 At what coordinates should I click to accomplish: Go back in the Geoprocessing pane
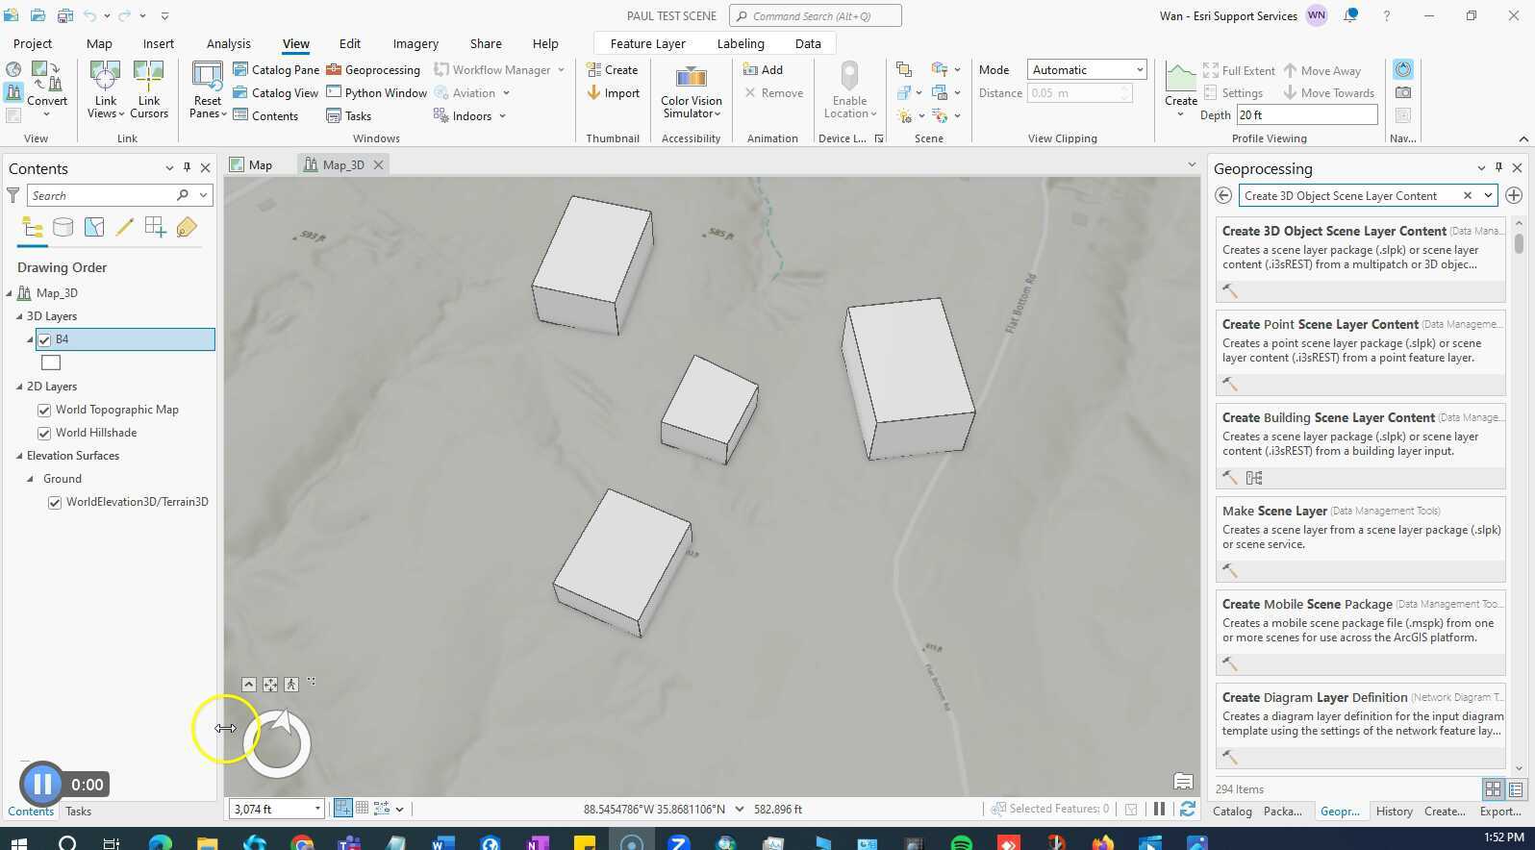click(1223, 195)
